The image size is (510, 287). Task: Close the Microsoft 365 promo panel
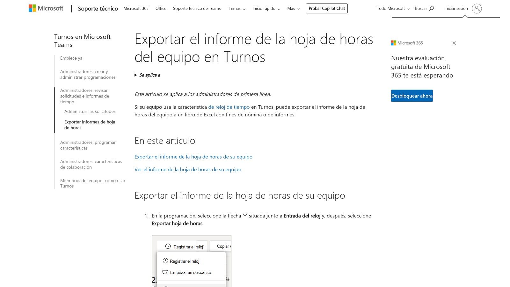coord(454,43)
